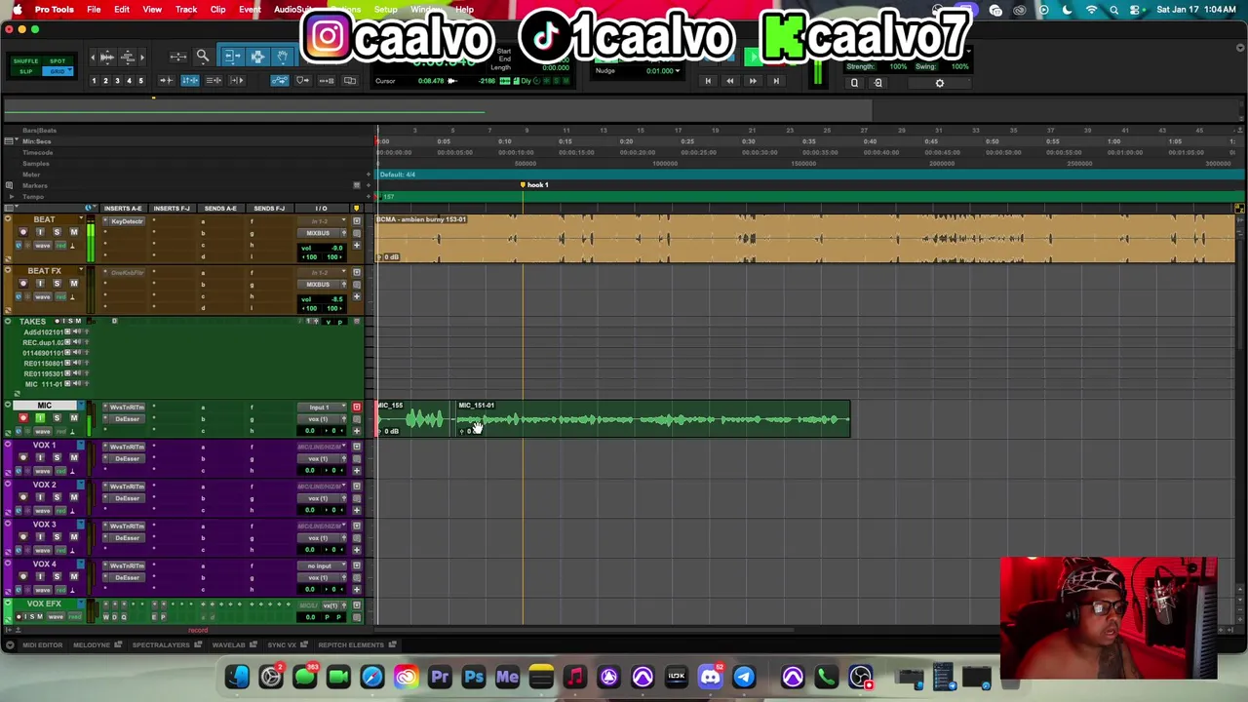Mute the BEAT FX track

coord(74,283)
